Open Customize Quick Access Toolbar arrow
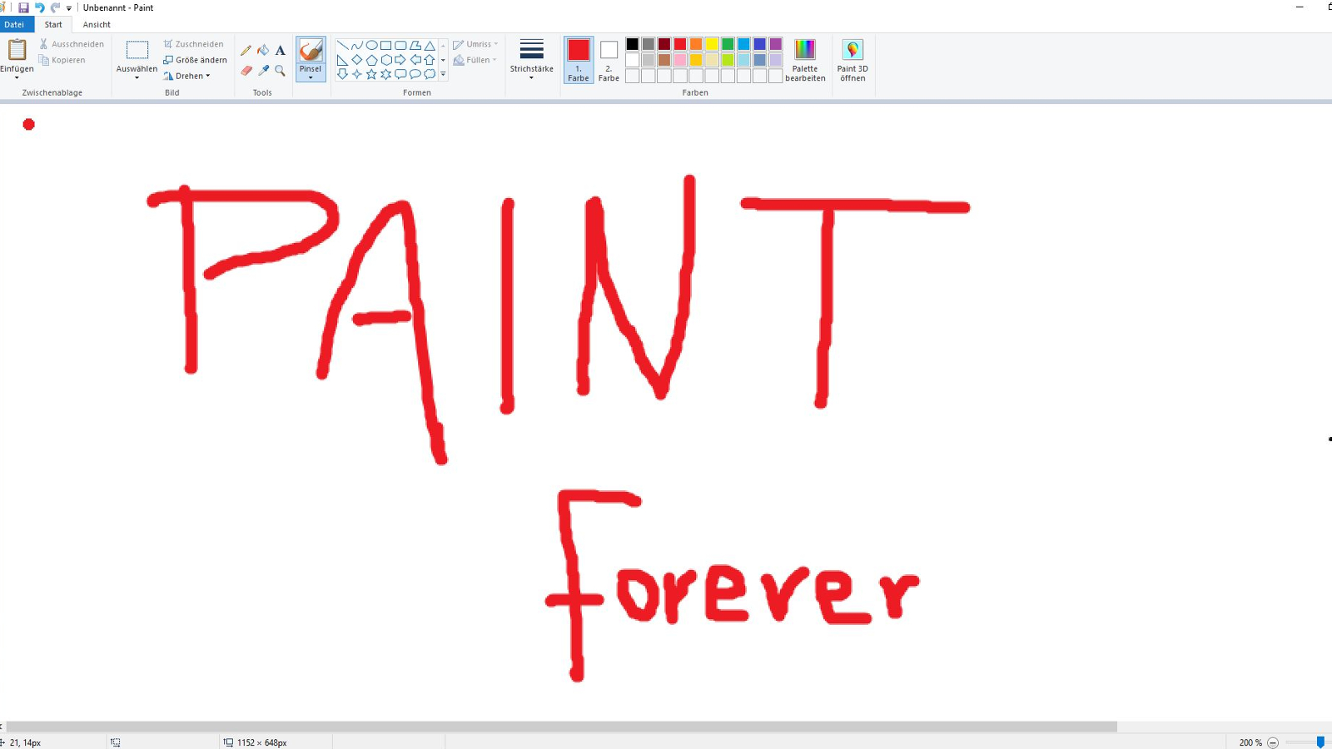Screen dimensions: 1332x749 point(69,8)
